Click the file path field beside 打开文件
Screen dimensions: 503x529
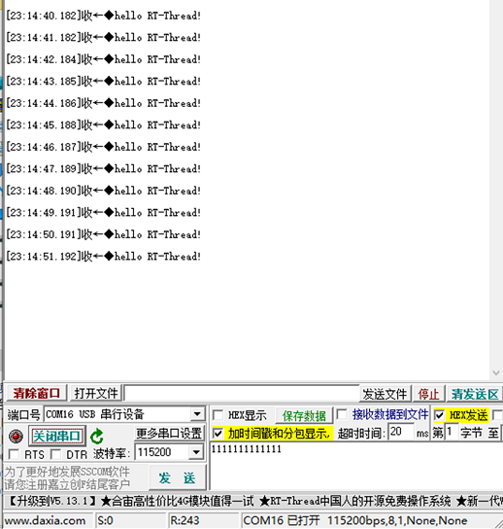(241, 394)
